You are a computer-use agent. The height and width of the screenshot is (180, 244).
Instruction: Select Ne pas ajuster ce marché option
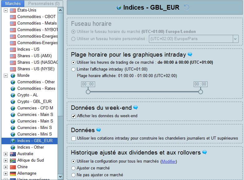73,175
